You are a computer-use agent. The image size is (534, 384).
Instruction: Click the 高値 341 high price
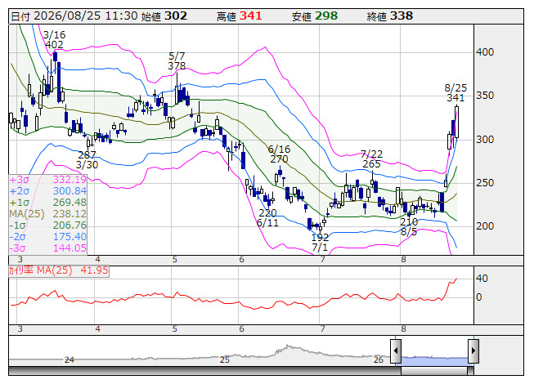[x=240, y=16]
